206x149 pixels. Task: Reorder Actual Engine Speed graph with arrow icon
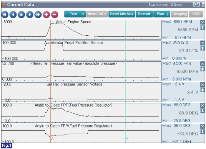tap(202, 27)
